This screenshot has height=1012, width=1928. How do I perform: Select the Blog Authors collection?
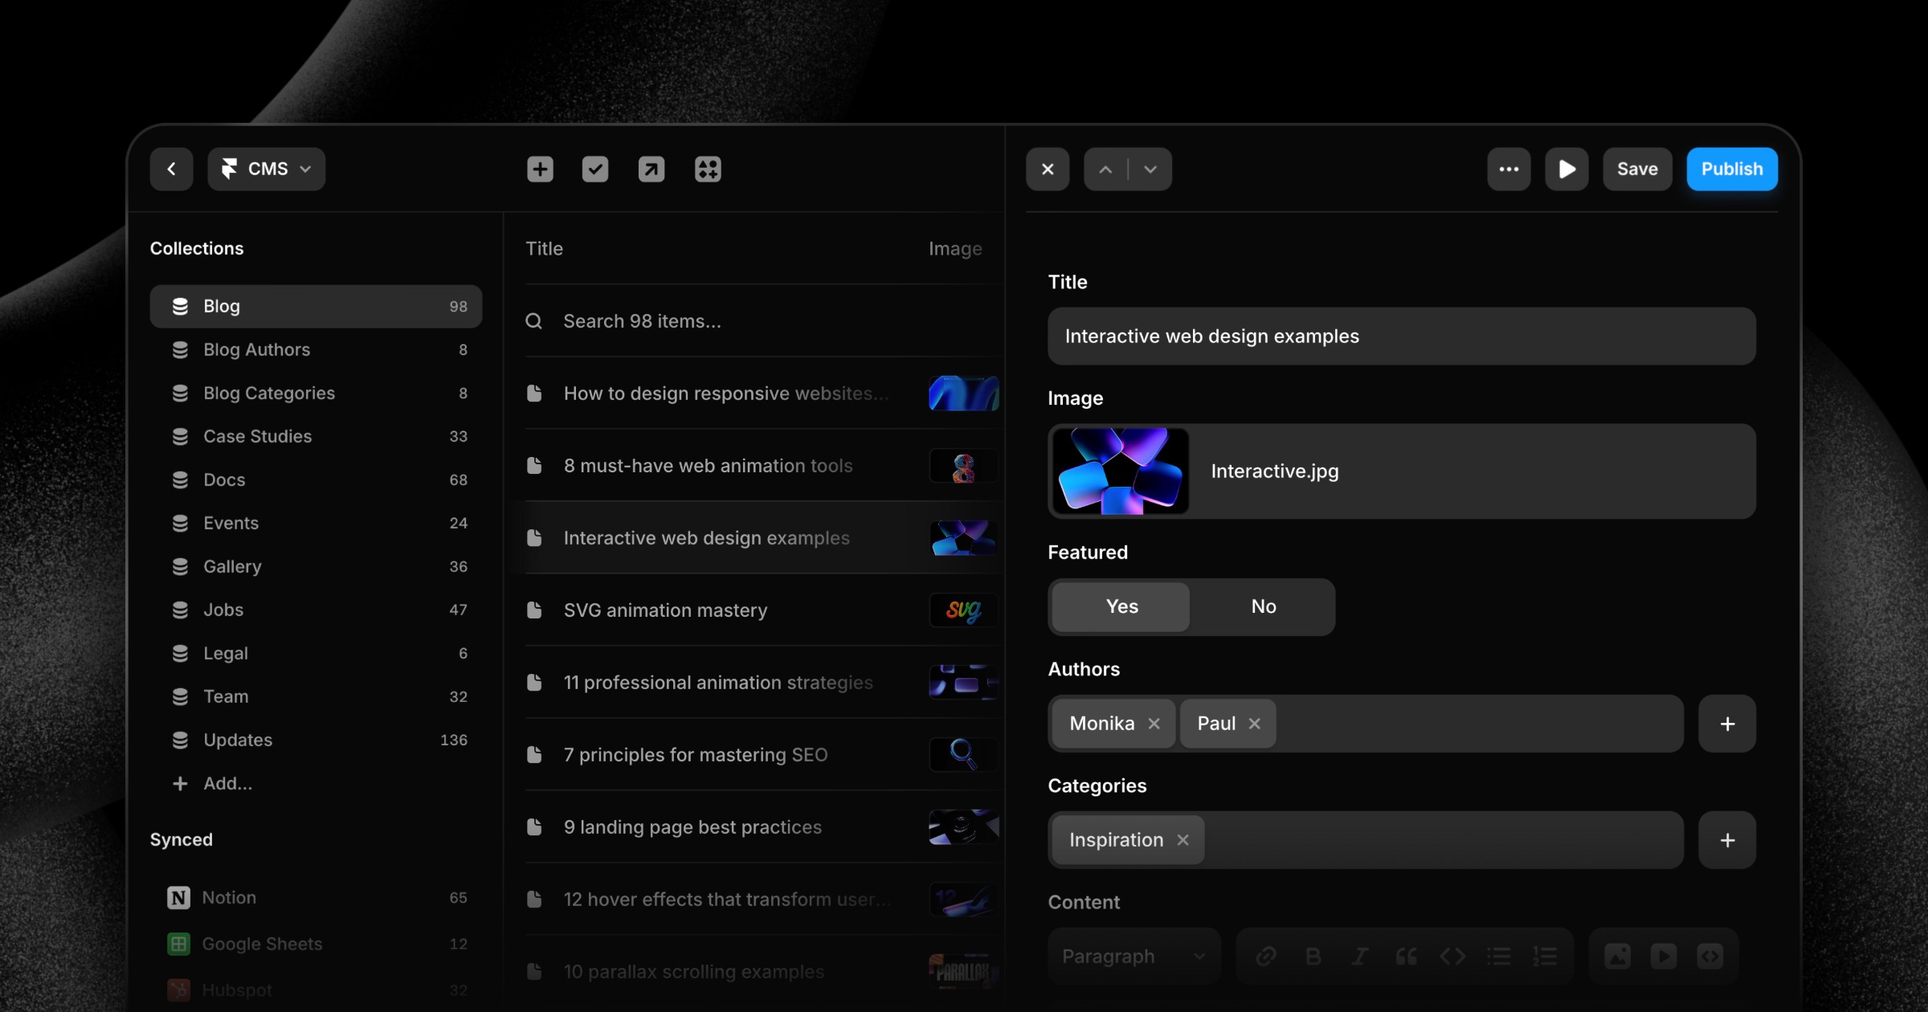click(x=255, y=349)
